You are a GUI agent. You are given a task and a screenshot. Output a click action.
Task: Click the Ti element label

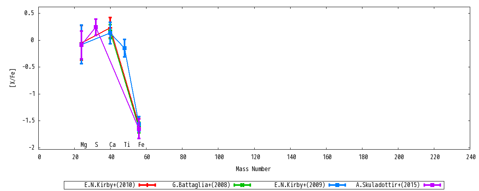tap(127, 145)
